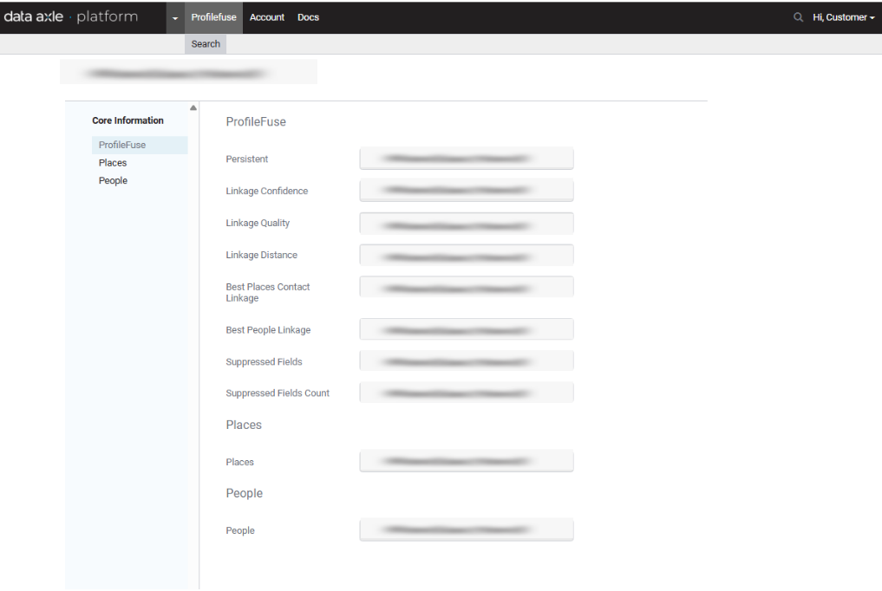The height and width of the screenshot is (591, 882).
Task: Open the platform dropdown caret
Action: tap(175, 18)
